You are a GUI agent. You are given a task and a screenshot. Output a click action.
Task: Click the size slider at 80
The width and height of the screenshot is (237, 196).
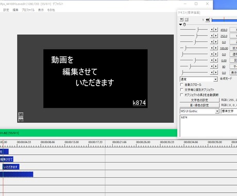pos(194,67)
